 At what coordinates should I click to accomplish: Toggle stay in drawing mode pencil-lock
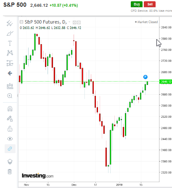(10, 119)
